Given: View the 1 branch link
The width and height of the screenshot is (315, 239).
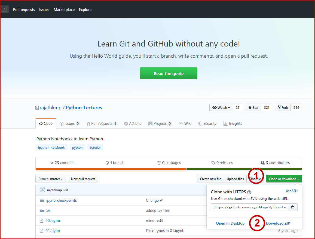Looking at the screenshot, I should pyautogui.click(x=115, y=163).
